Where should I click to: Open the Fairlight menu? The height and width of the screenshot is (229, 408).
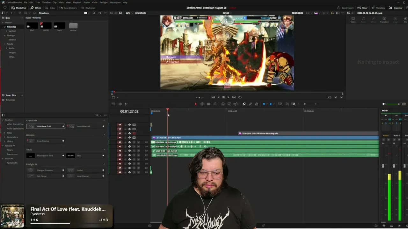pos(104,2)
